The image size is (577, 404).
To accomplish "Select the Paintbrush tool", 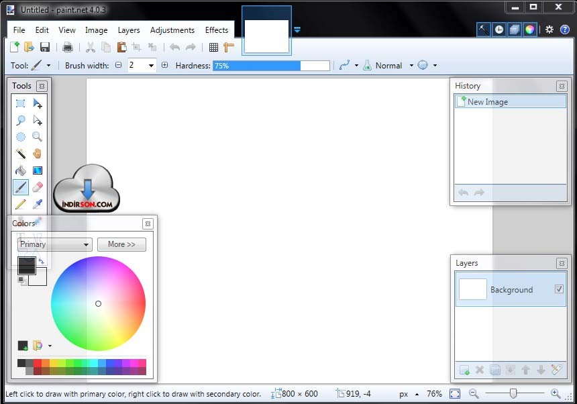I will (x=21, y=187).
